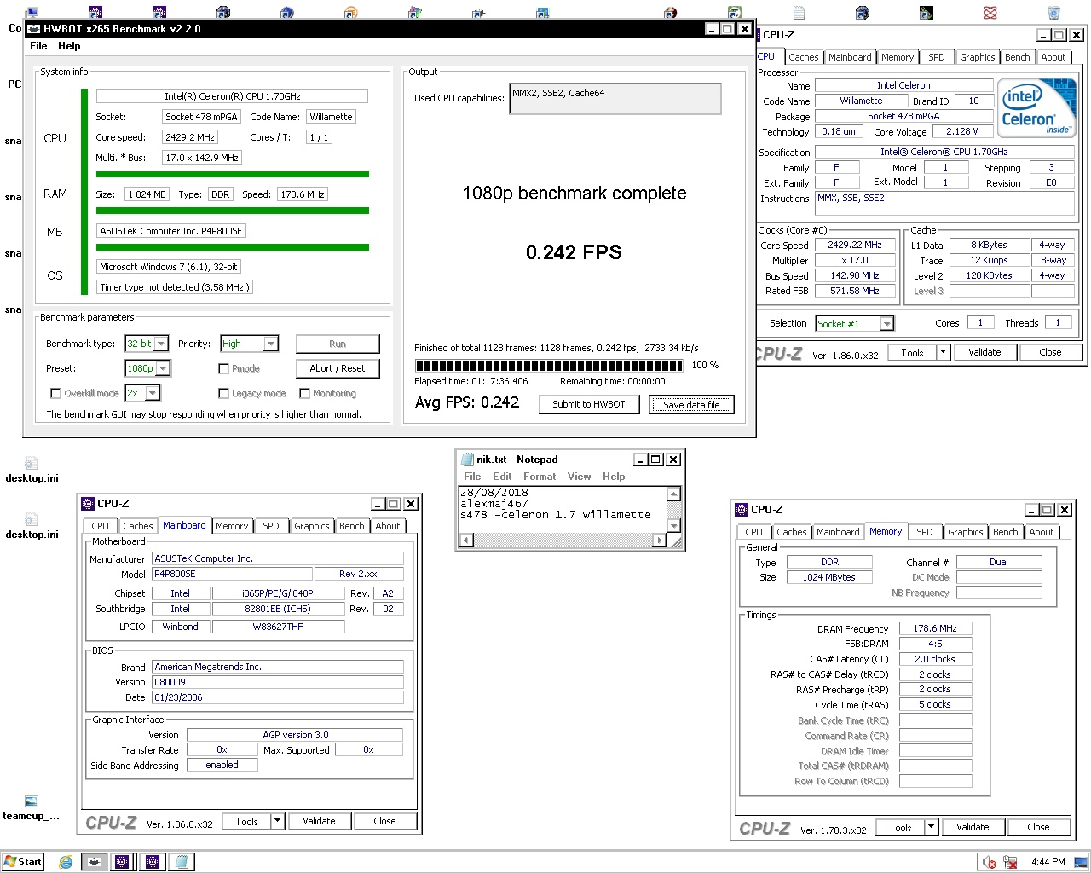The width and height of the screenshot is (1091, 873).
Task: Open HWBOT Help menu
Action: point(69,46)
